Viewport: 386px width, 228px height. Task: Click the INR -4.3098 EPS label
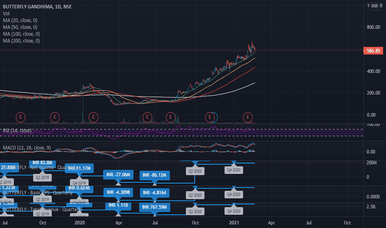(x=118, y=192)
